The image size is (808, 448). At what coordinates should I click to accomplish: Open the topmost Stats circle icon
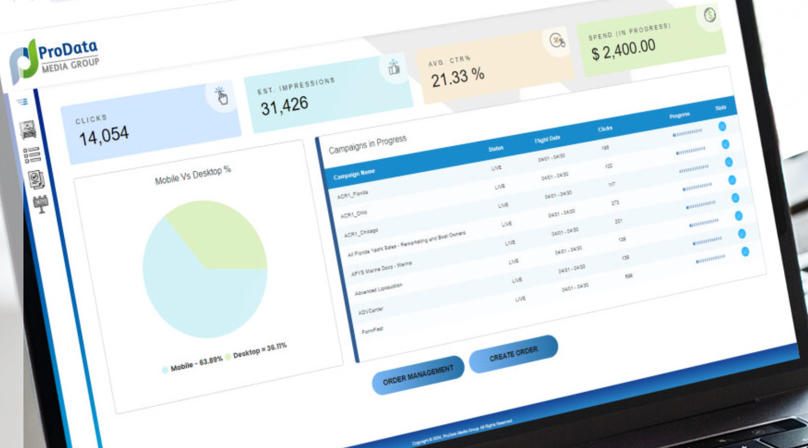point(722,126)
